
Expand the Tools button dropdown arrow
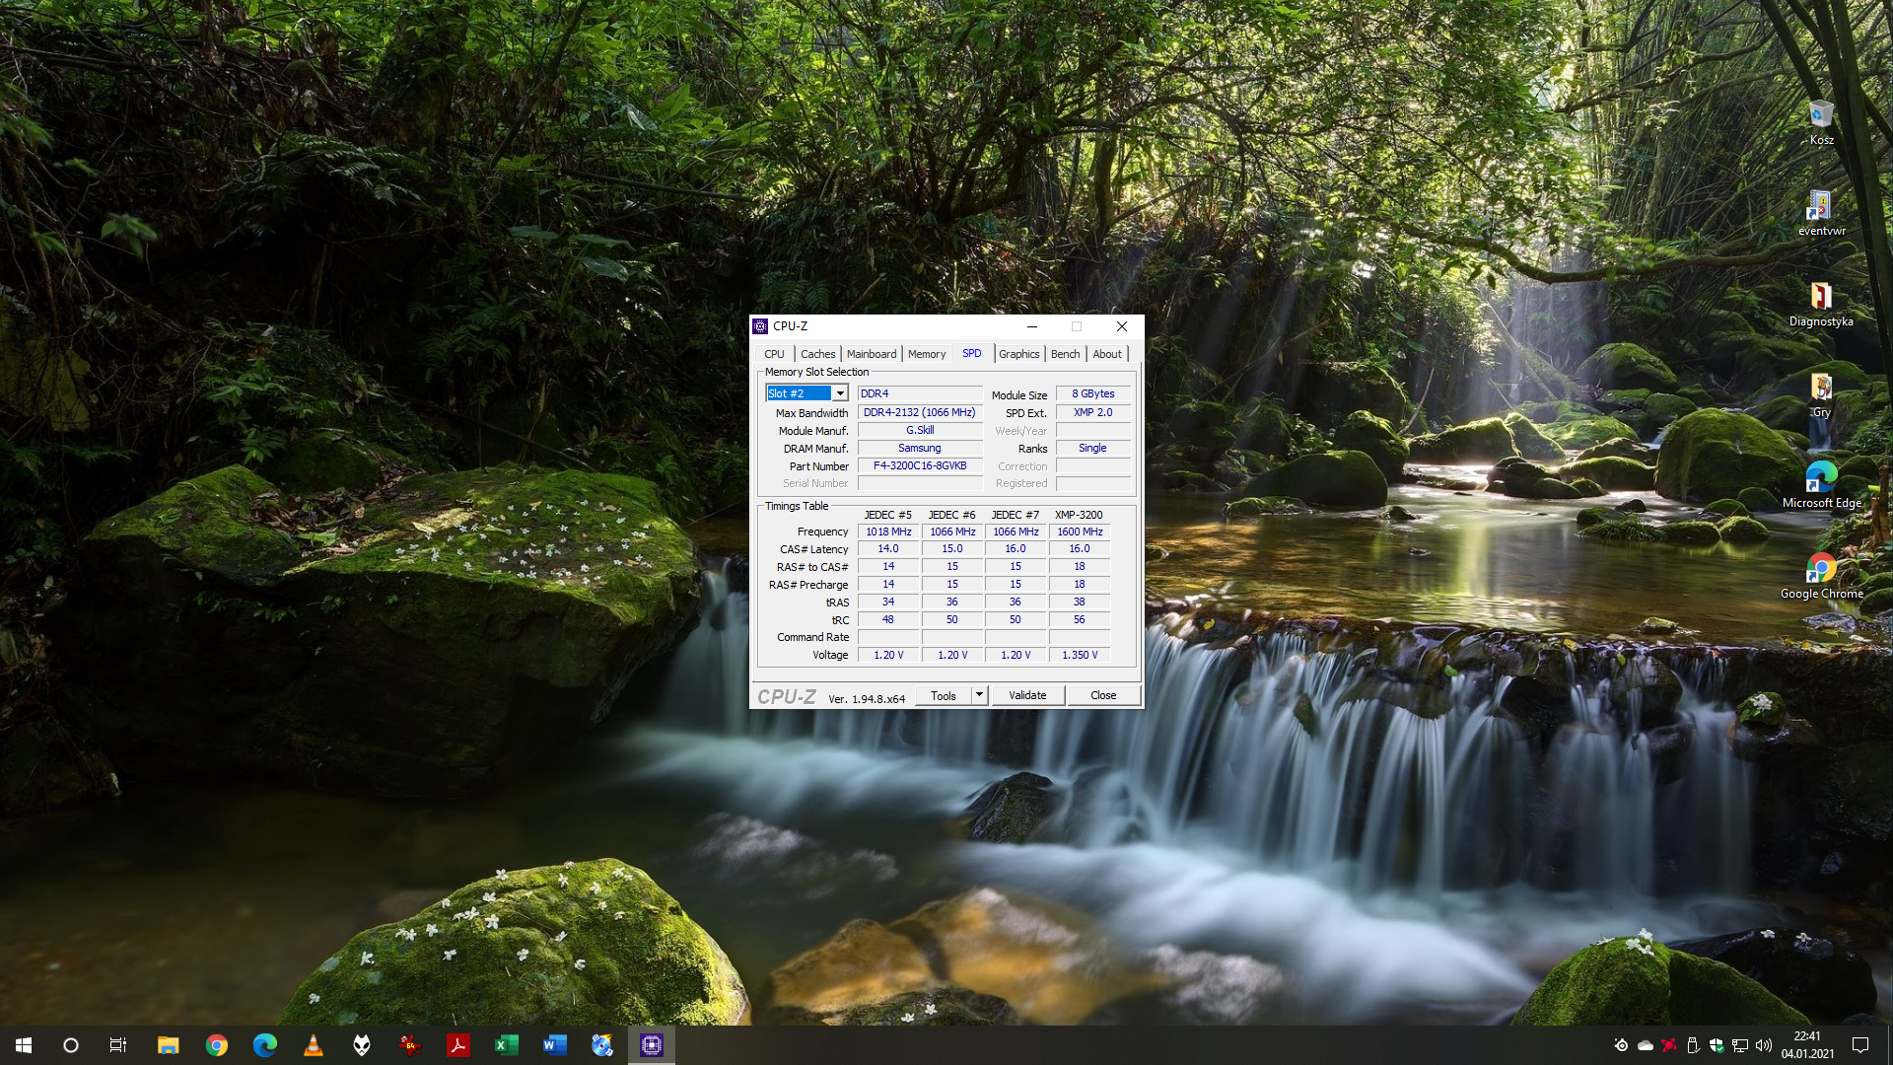[979, 695]
